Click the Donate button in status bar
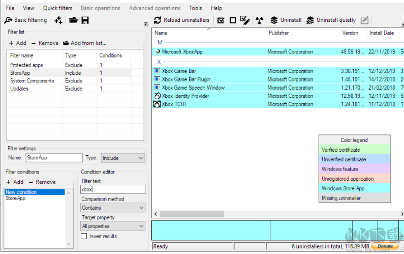Viewport: 404px width, 254px height. point(385,246)
